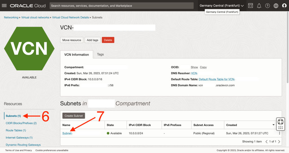Click the Add tags button
The width and height of the screenshot is (289, 153).
click(x=92, y=40)
